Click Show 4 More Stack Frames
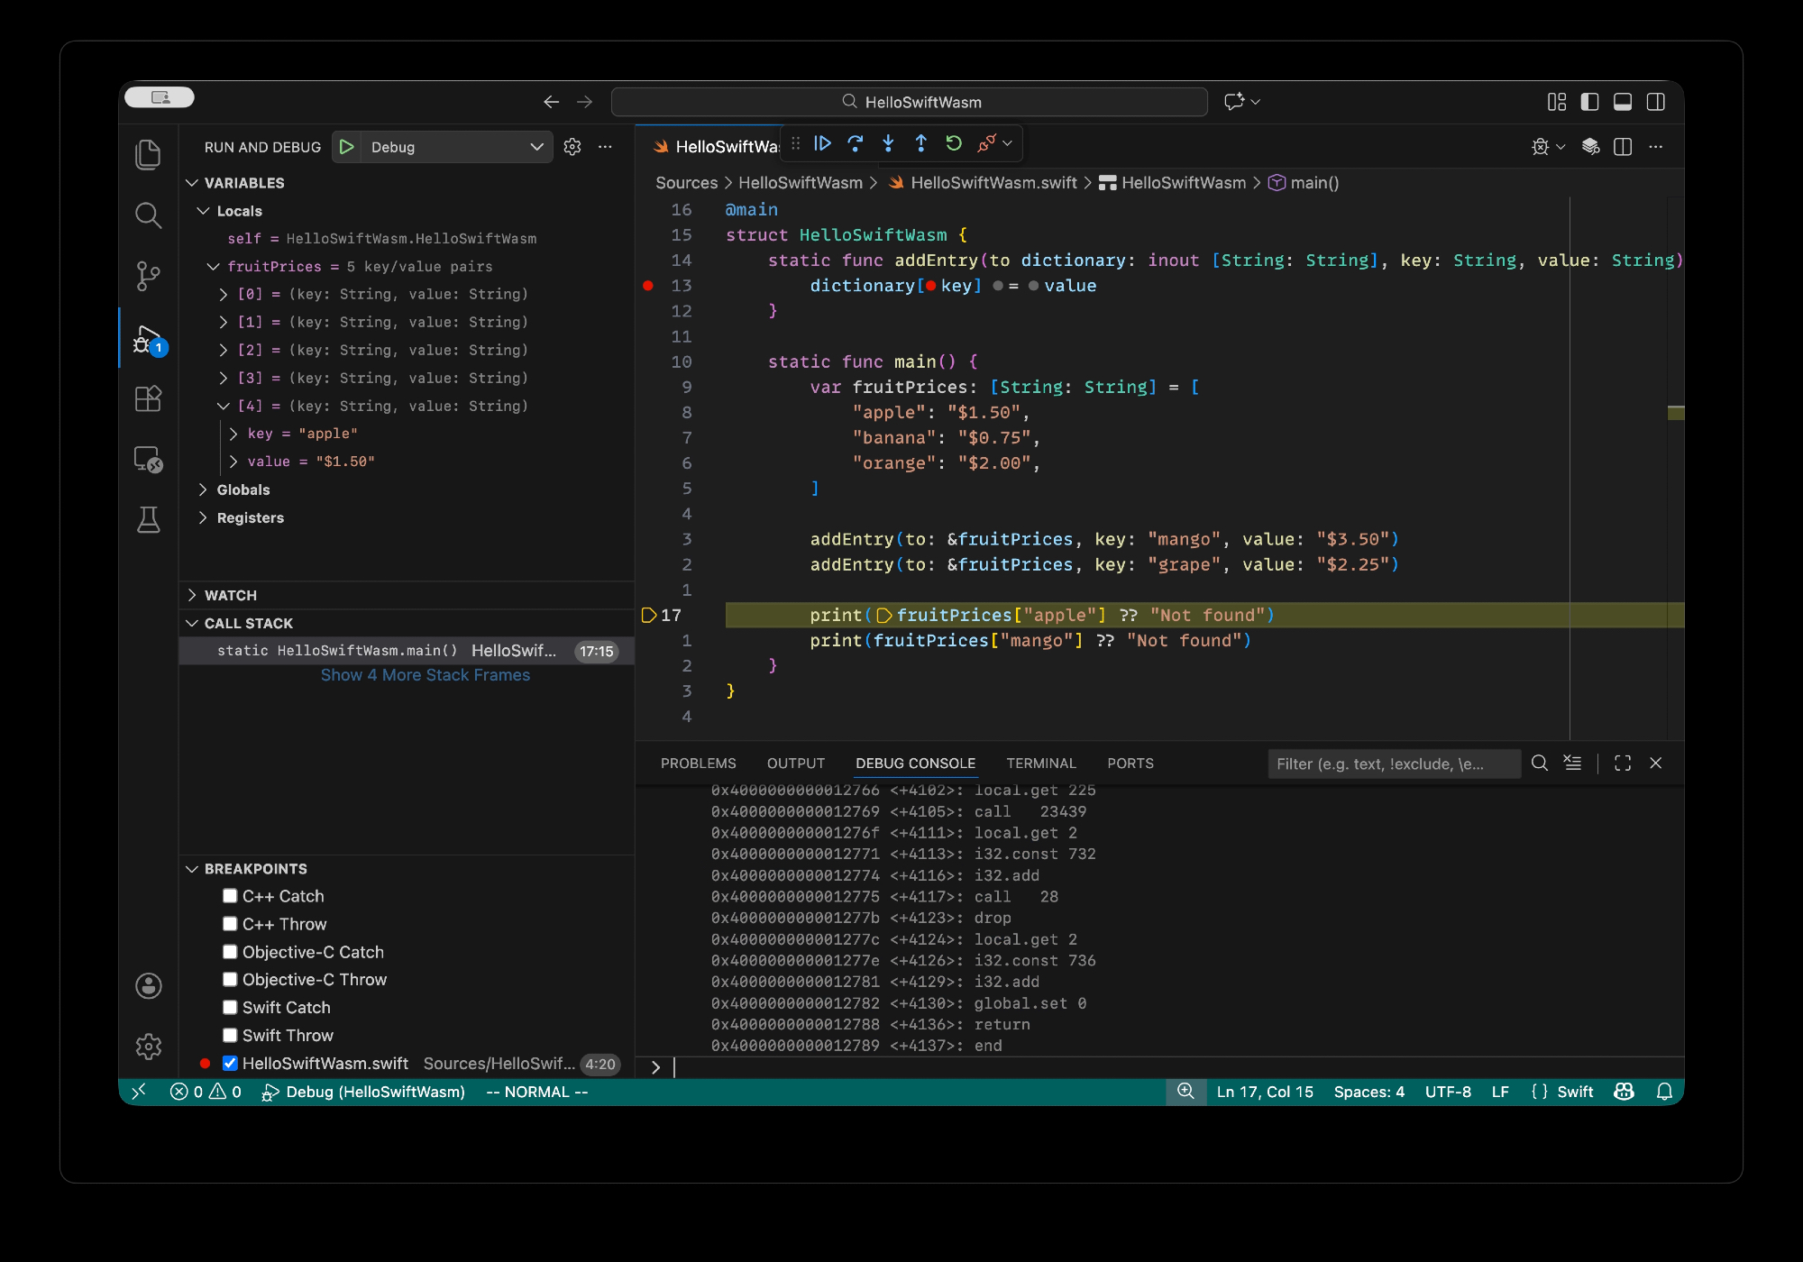 425,675
